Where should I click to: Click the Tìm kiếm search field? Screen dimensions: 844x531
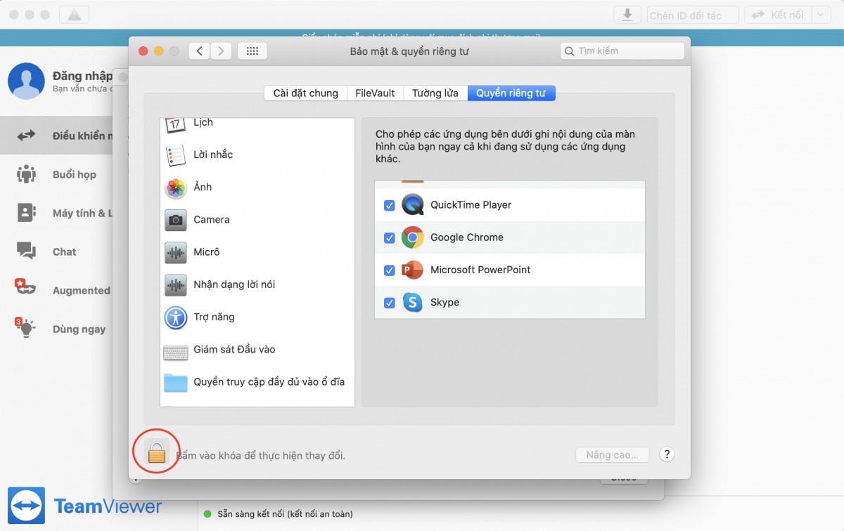pyautogui.click(x=622, y=51)
